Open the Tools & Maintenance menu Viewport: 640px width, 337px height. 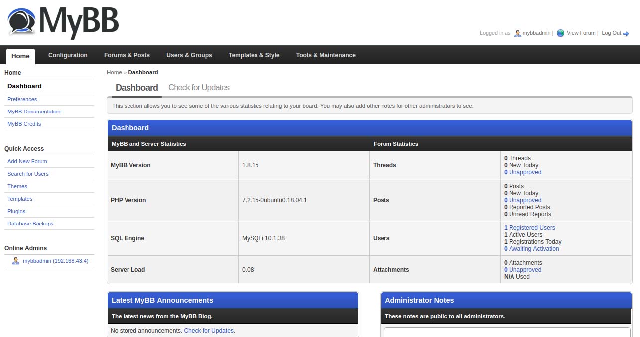pos(326,55)
